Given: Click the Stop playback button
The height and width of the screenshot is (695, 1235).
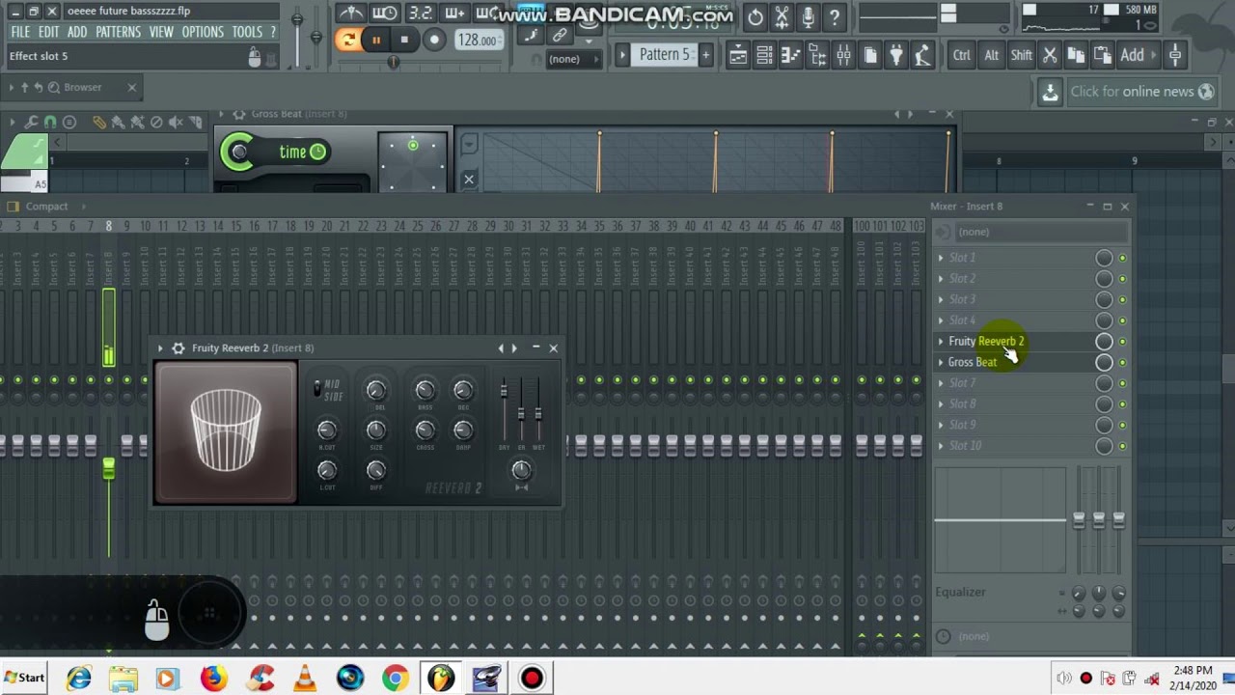Looking at the screenshot, I should (404, 40).
